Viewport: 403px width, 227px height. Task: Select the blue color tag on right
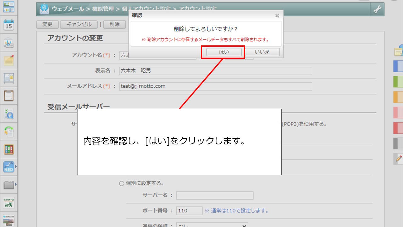398,67
